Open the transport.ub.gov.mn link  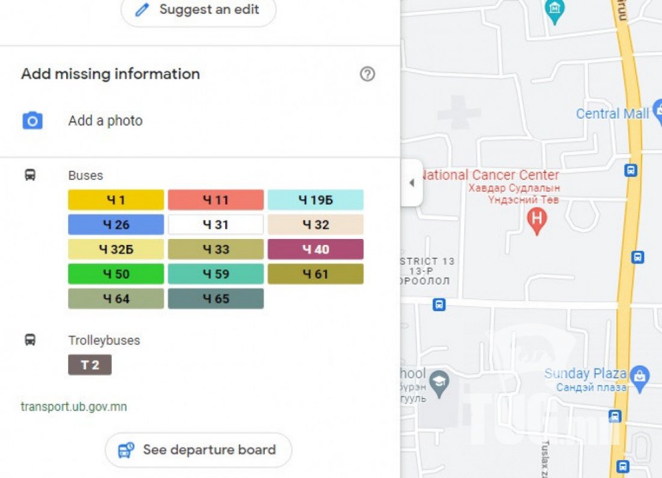[x=73, y=407]
